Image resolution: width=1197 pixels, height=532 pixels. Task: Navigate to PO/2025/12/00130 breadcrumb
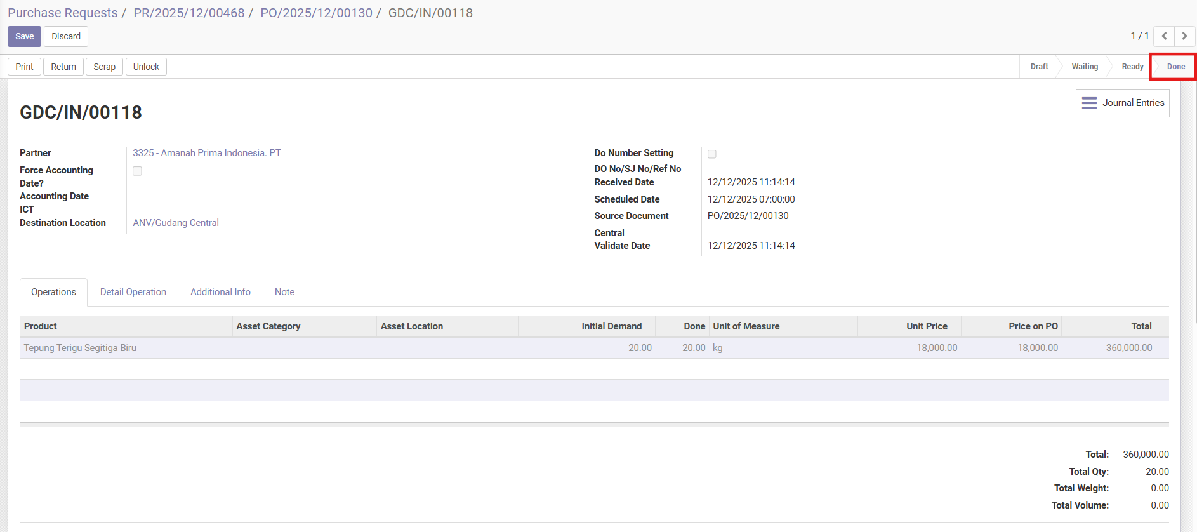(x=316, y=13)
